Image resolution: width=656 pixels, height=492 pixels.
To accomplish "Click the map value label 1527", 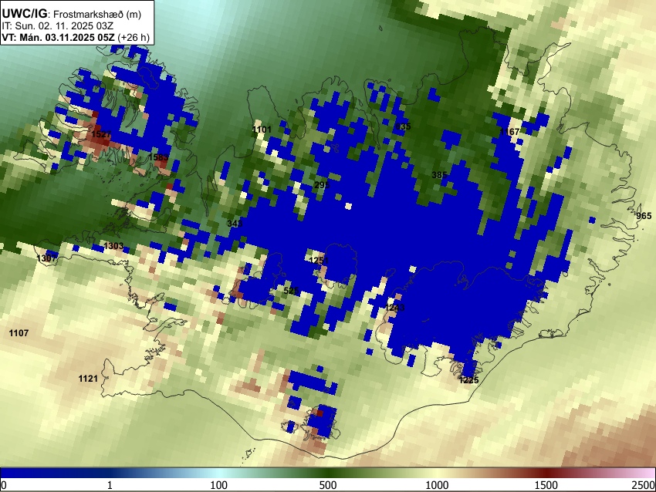I will point(101,134).
